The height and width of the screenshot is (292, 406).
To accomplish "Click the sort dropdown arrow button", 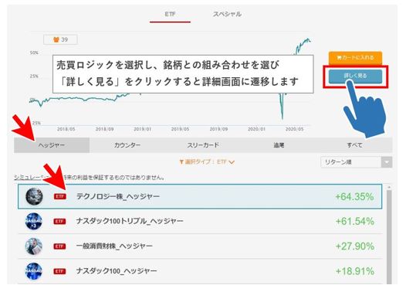I will pos(387,162).
